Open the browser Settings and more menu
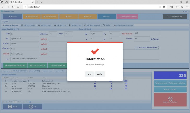This screenshot has width=190, height=113. point(187,7)
